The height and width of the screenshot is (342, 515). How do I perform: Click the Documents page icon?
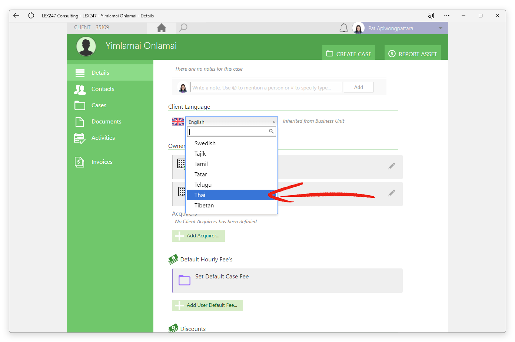click(x=80, y=122)
